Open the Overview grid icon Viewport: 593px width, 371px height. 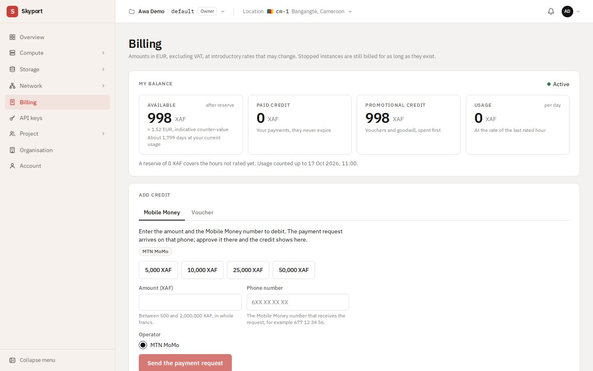(x=12, y=37)
